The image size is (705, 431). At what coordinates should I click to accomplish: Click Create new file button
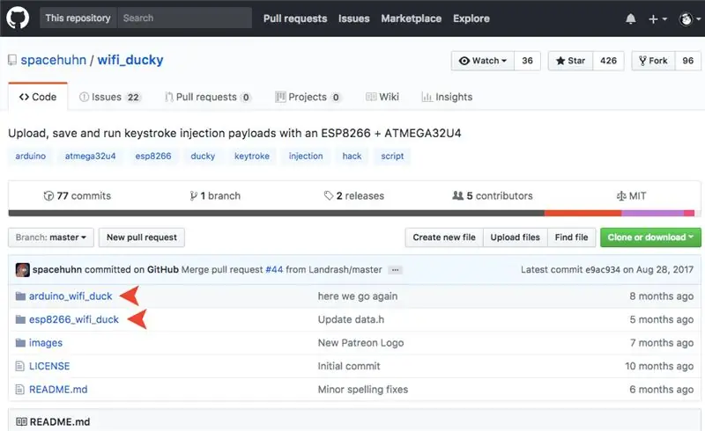tap(444, 237)
